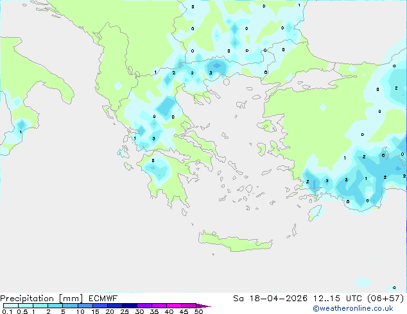Click the '(06+57)' forecast run text

click(386, 299)
